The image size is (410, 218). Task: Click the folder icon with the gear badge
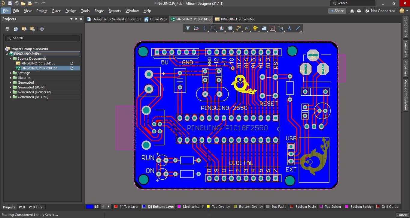pos(32,29)
